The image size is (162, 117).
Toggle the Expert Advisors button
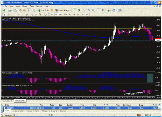pos(63,10)
